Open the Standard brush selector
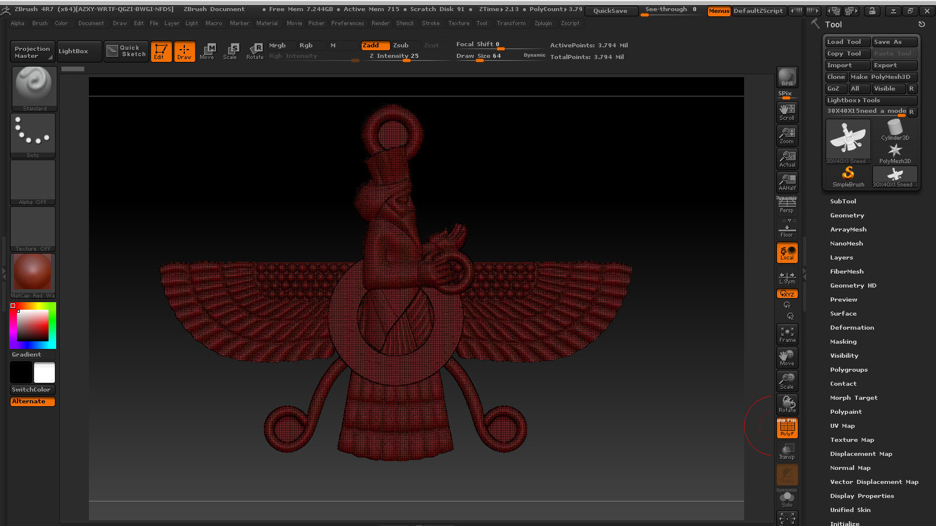Screen dimensions: 936x526 [x=34, y=89]
